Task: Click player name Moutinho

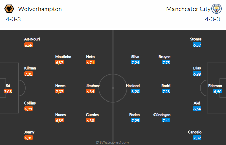Action: click(x=63, y=57)
